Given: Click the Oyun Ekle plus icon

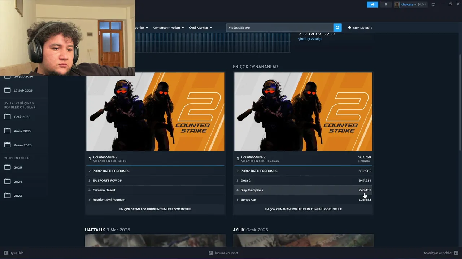Looking at the screenshot, I should [x=5, y=253].
